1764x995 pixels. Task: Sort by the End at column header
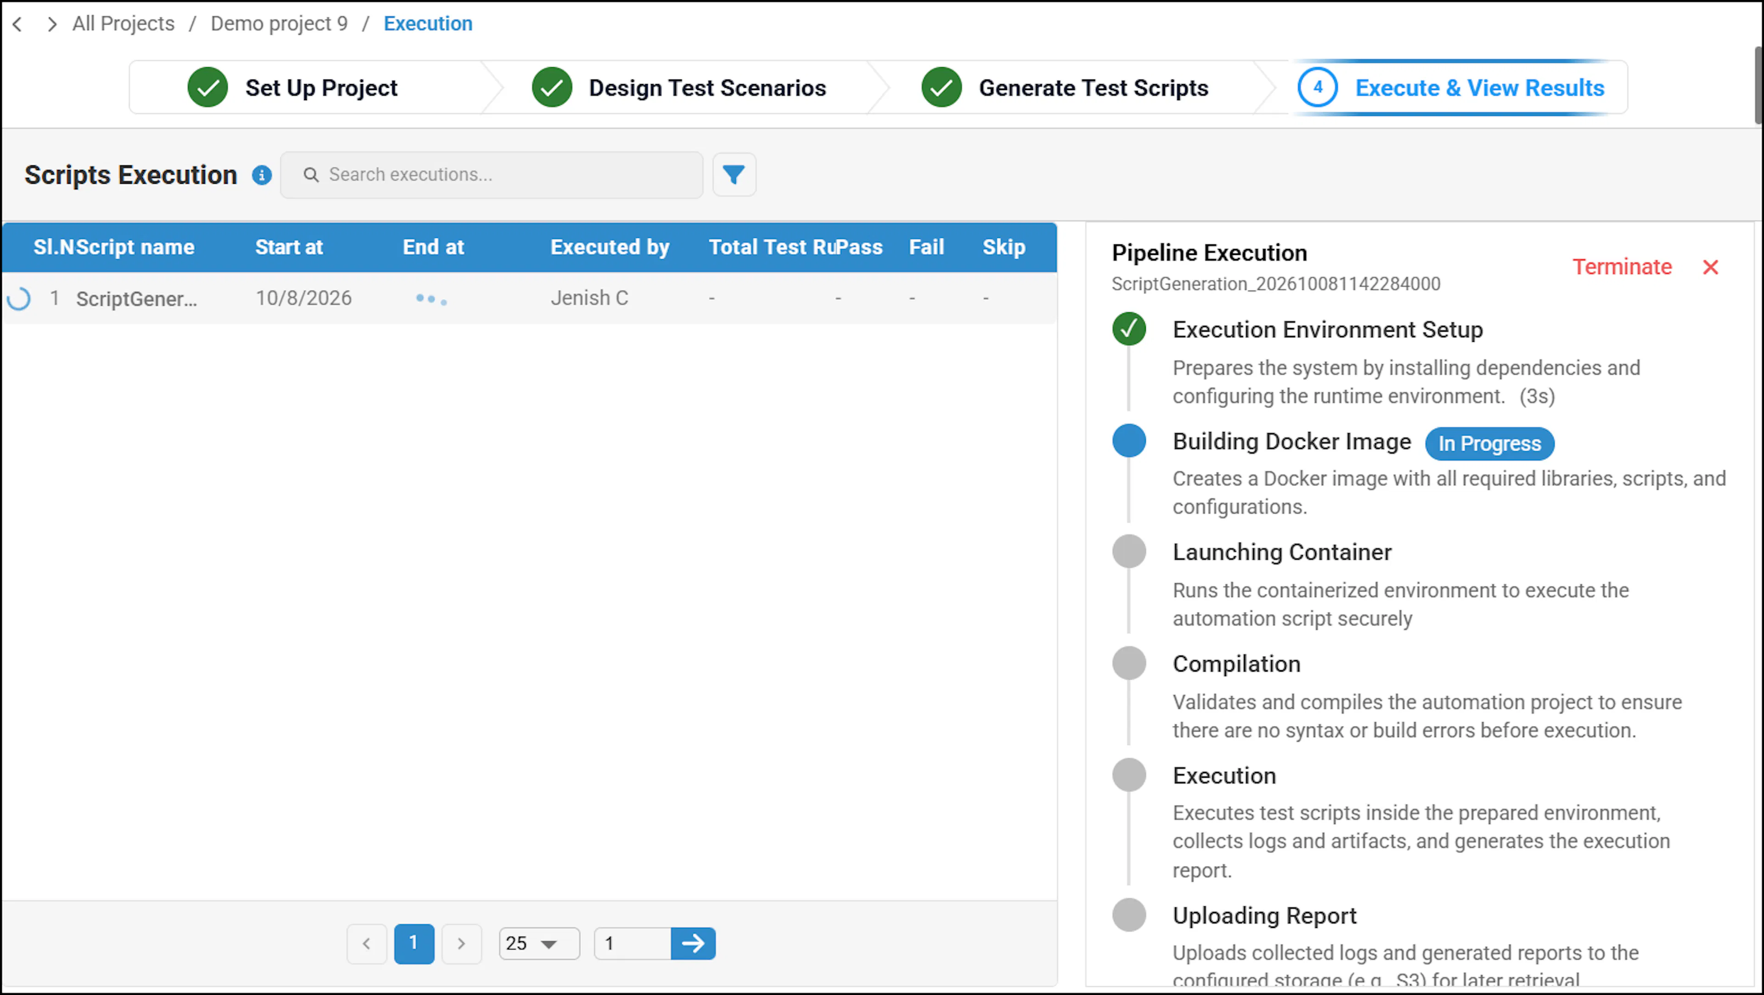point(434,247)
